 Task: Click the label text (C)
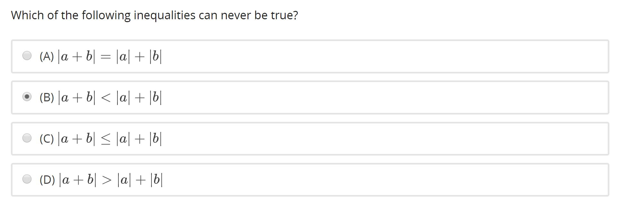[47, 138]
